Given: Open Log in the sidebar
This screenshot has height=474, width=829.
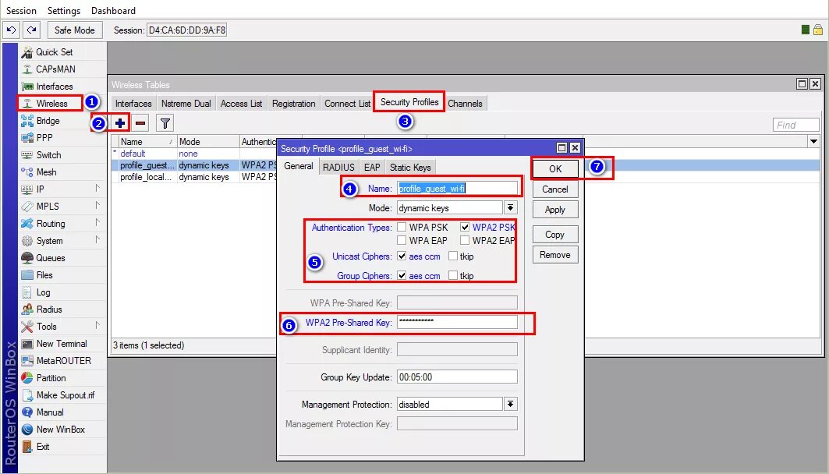Looking at the screenshot, I should [44, 292].
